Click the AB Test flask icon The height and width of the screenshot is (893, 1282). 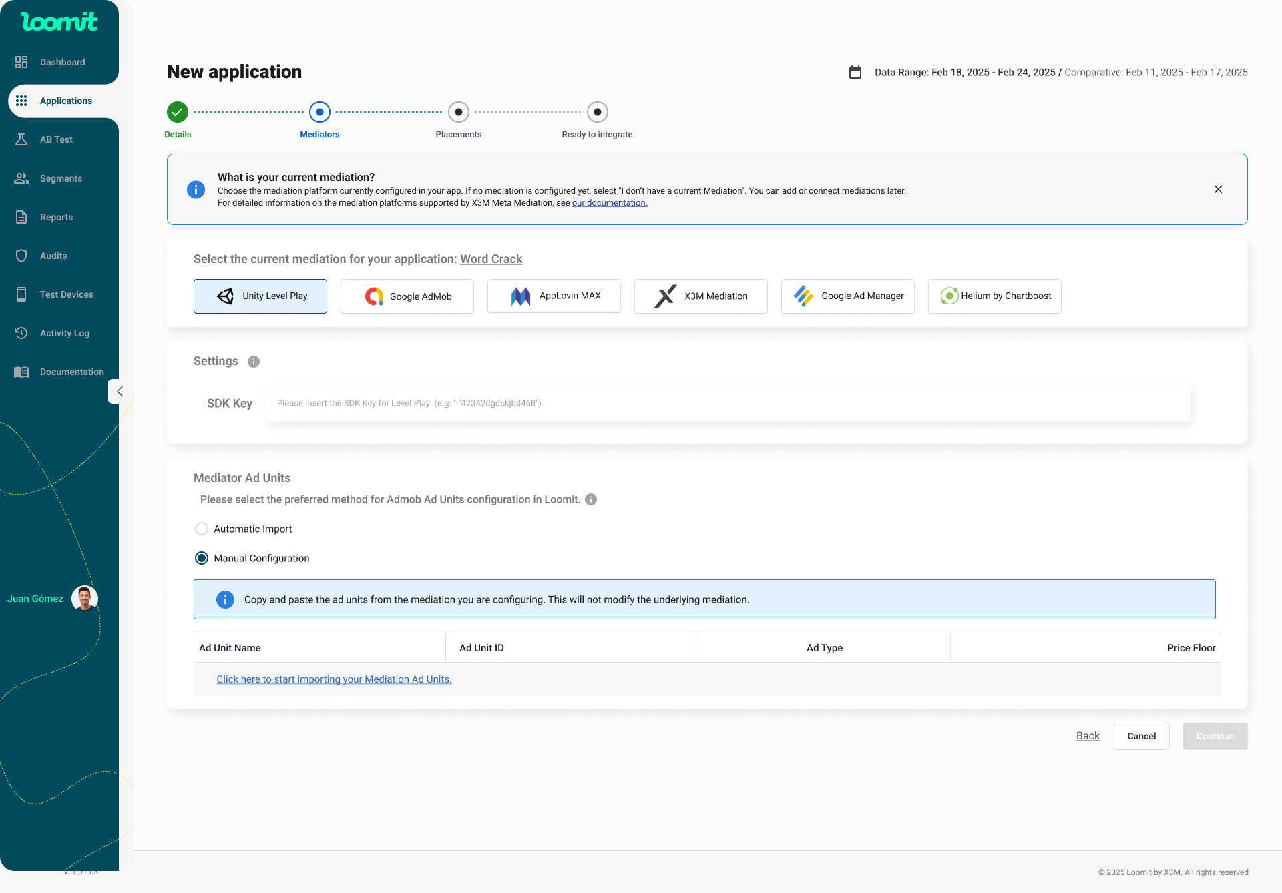(x=21, y=139)
